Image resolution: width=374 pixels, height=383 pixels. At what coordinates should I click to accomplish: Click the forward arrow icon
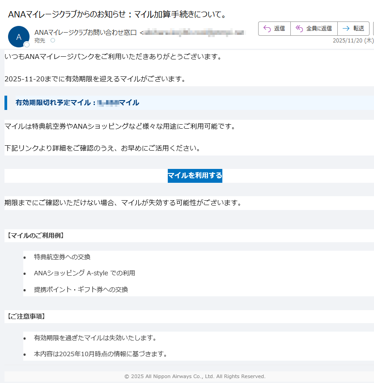pos(346,29)
